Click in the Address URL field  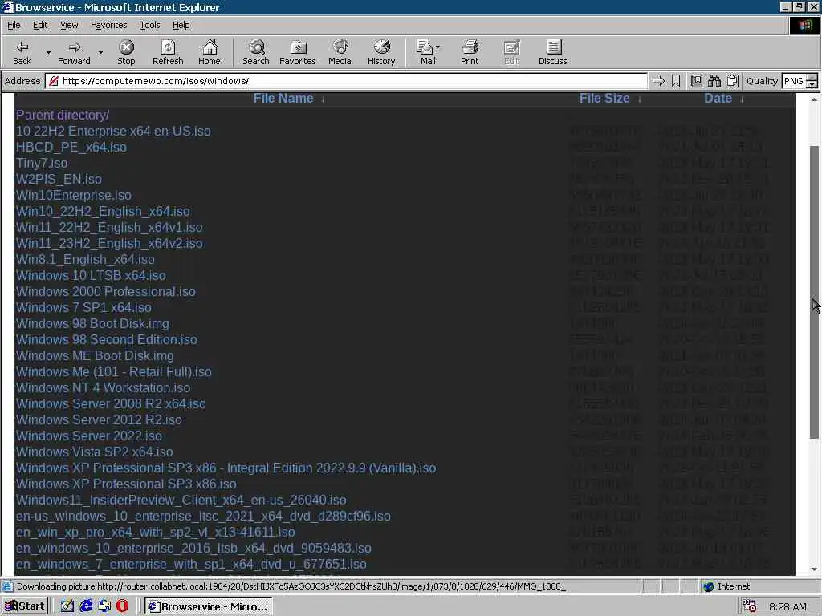point(346,81)
